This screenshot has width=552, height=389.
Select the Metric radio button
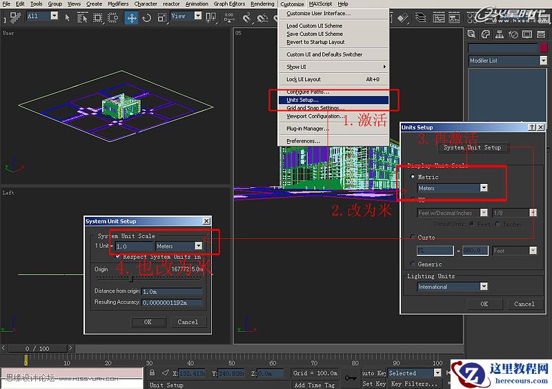pyautogui.click(x=413, y=177)
